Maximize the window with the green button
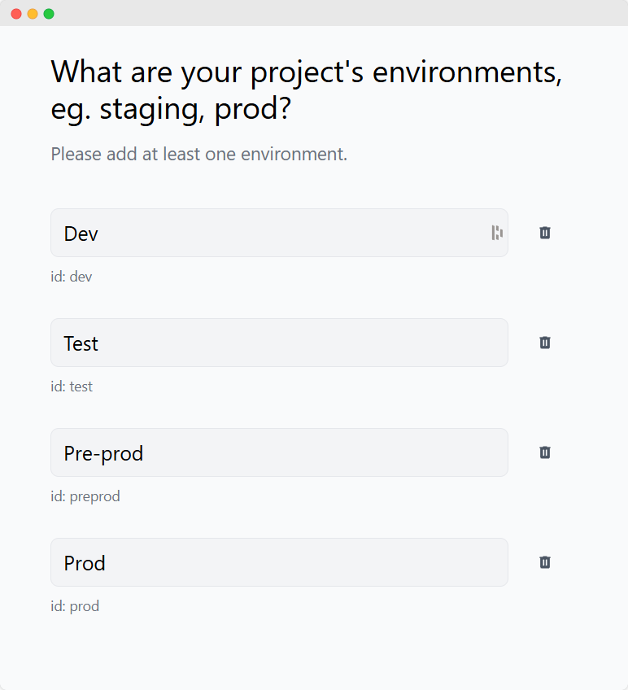 point(49,14)
